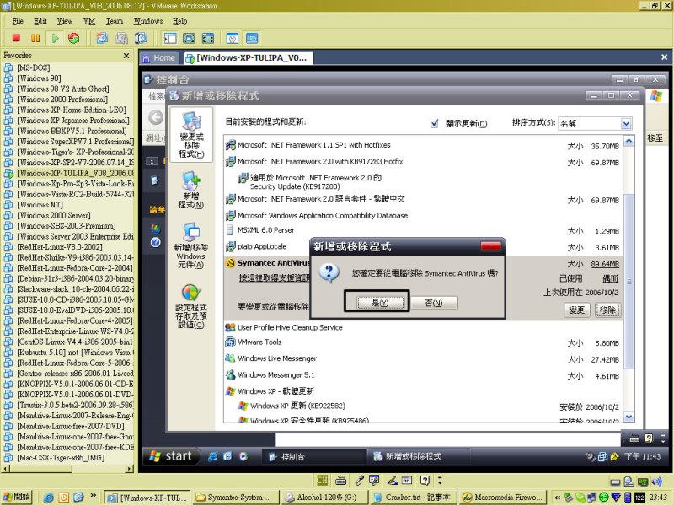Open Internet Explorer from host quick launch
Viewport: 674px width, 506px height.
pyautogui.click(x=49, y=498)
